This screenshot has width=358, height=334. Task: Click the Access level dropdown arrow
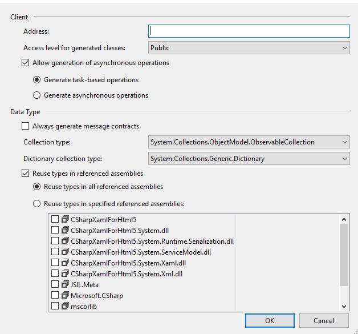345,48
